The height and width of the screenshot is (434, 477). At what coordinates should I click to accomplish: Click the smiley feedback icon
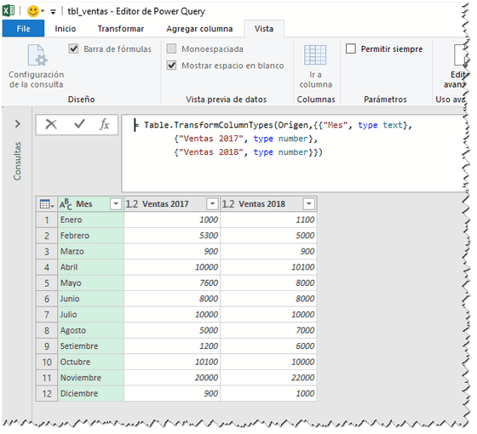33,11
